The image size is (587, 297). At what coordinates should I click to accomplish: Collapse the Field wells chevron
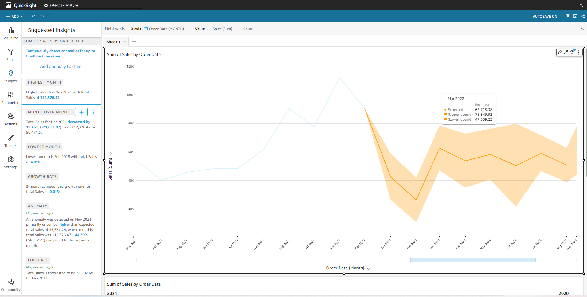(583, 29)
